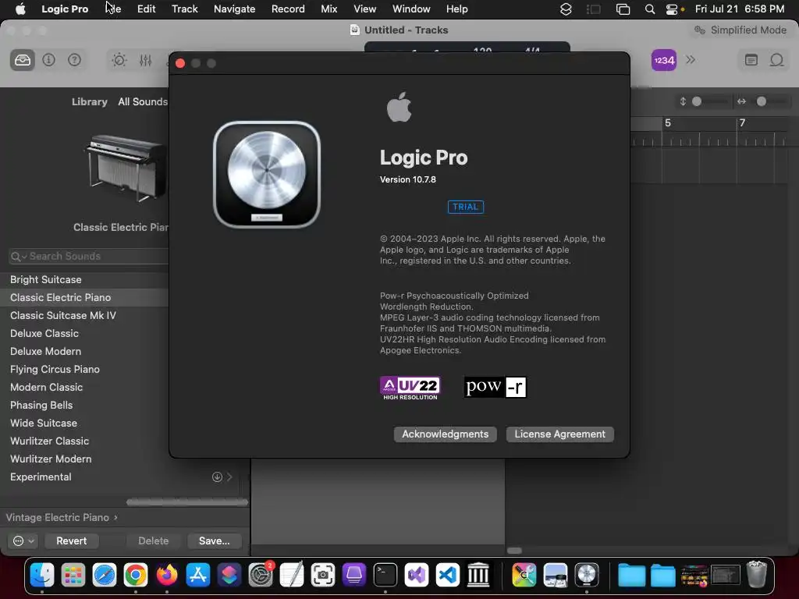The image size is (799, 599).
Task: Click the Simplified Mode indicator
Action: [x=740, y=30]
